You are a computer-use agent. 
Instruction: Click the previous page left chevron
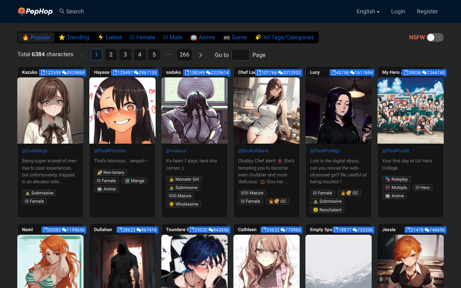coord(82,55)
